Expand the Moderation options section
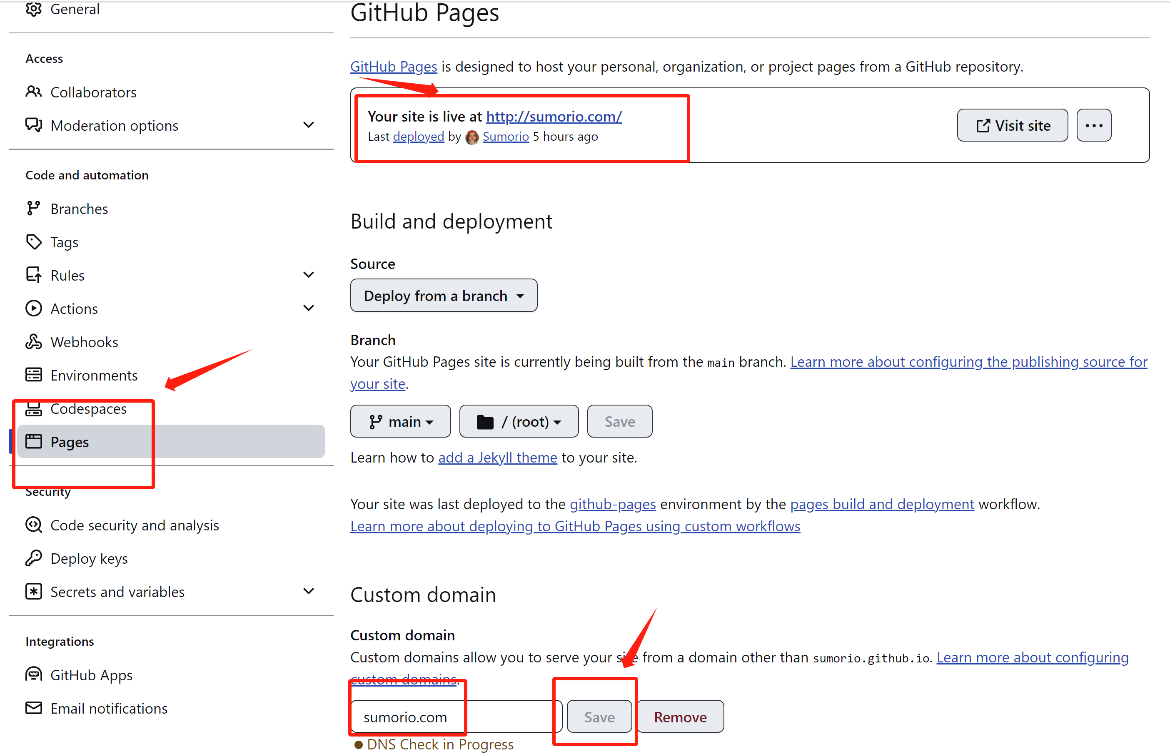The height and width of the screenshot is (754, 1170). pyautogui.click(x=308, y=125)
